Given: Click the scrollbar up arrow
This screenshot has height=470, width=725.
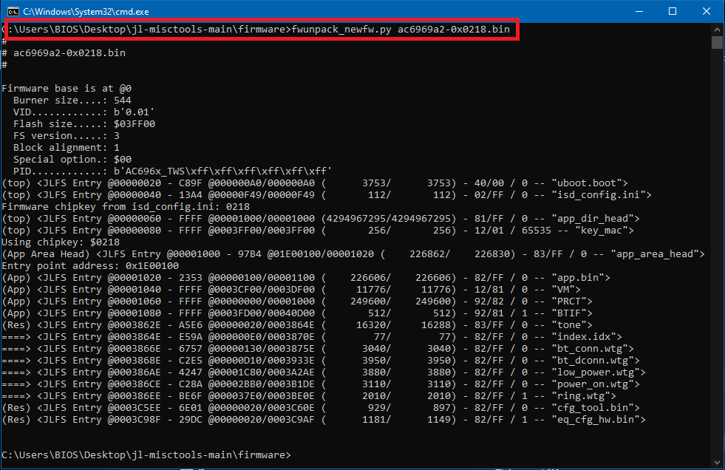Looking at the screenshot, I should tap(717, 29).
